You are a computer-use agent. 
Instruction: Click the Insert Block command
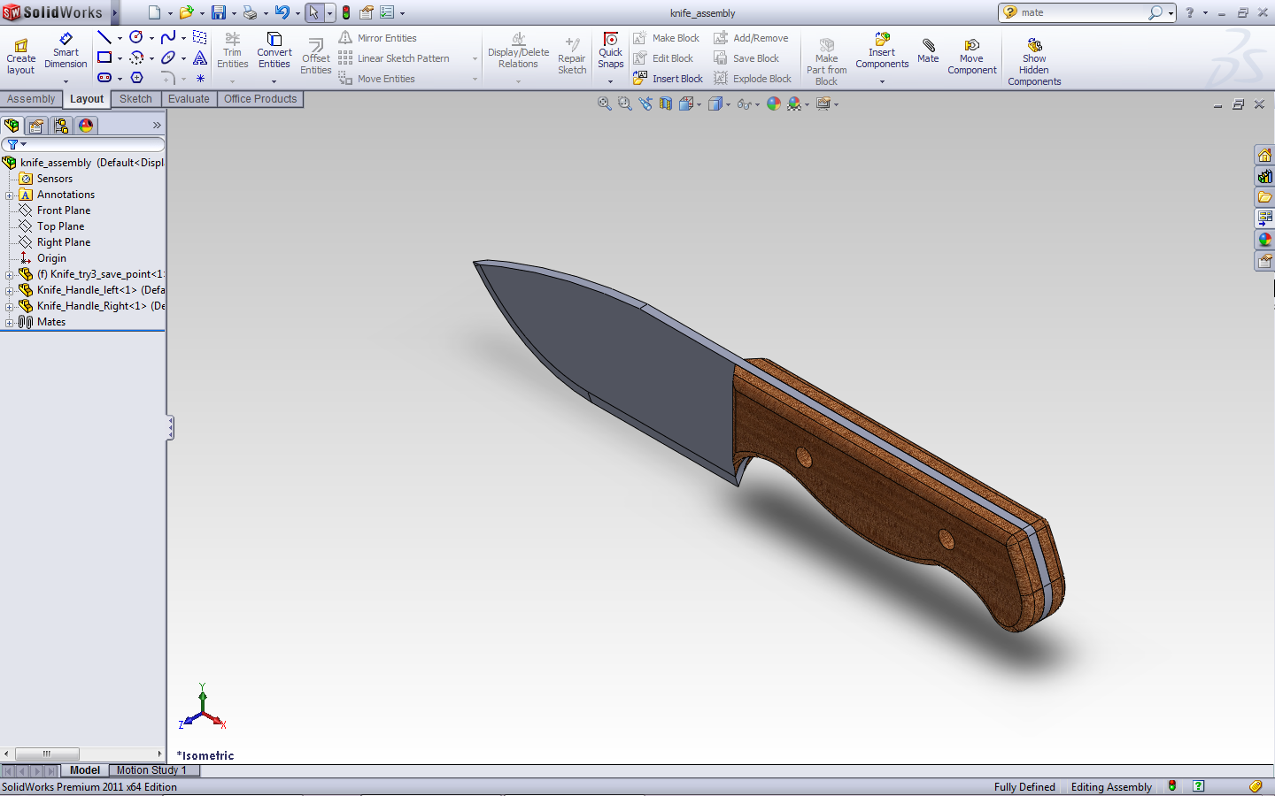668,79
